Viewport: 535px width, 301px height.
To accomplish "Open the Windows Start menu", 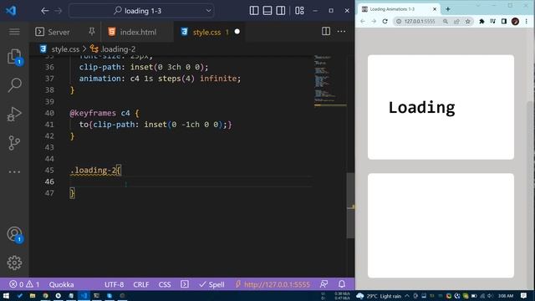I will click(x=6, y=295).
